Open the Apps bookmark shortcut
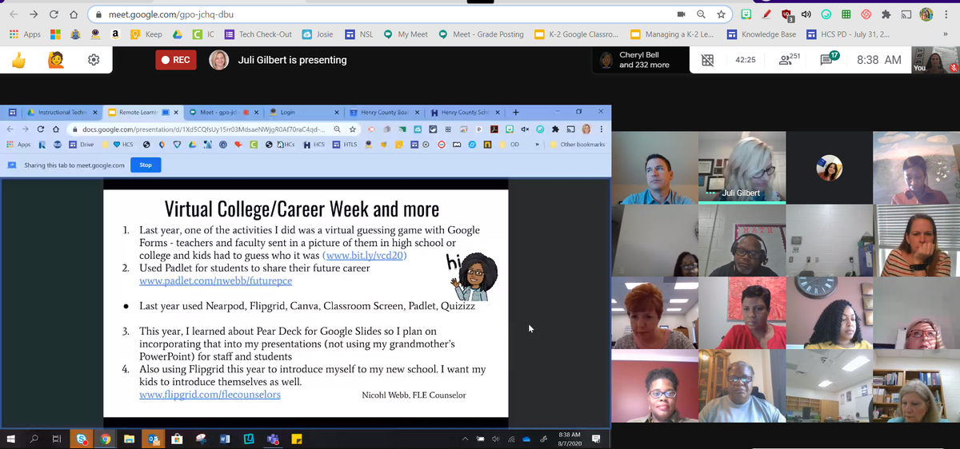 click(25, 34)
